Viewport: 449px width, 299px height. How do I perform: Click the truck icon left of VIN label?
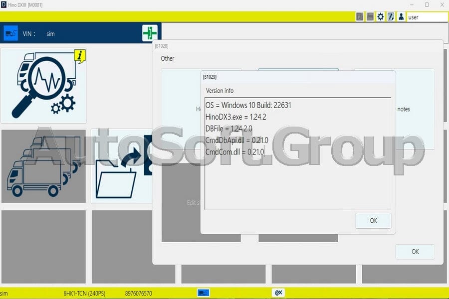tap(10, 33)
